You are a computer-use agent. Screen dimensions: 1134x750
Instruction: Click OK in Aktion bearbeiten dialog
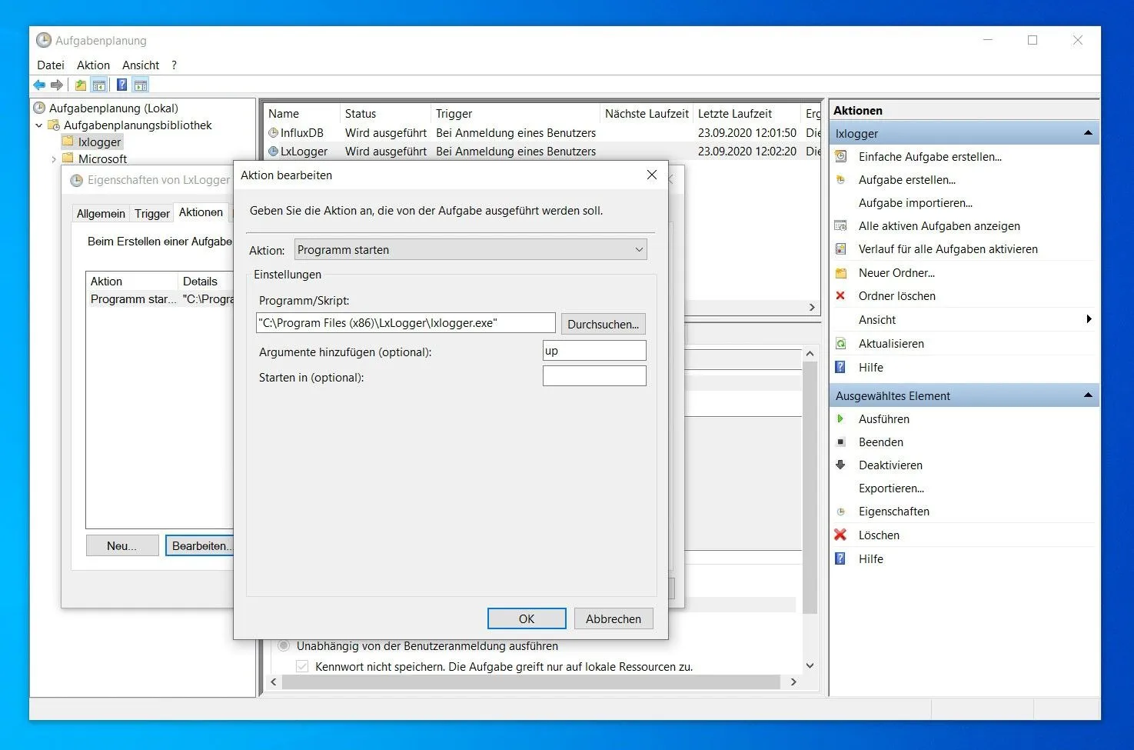point(527,618)
